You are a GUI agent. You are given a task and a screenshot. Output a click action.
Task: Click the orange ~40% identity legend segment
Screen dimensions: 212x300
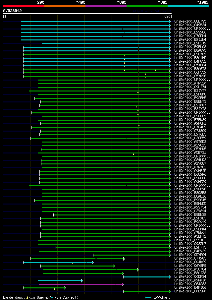[65, 6]
